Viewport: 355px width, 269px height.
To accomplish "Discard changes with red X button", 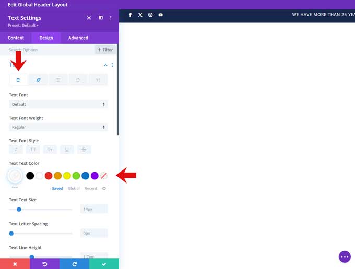I will [15, 264].
